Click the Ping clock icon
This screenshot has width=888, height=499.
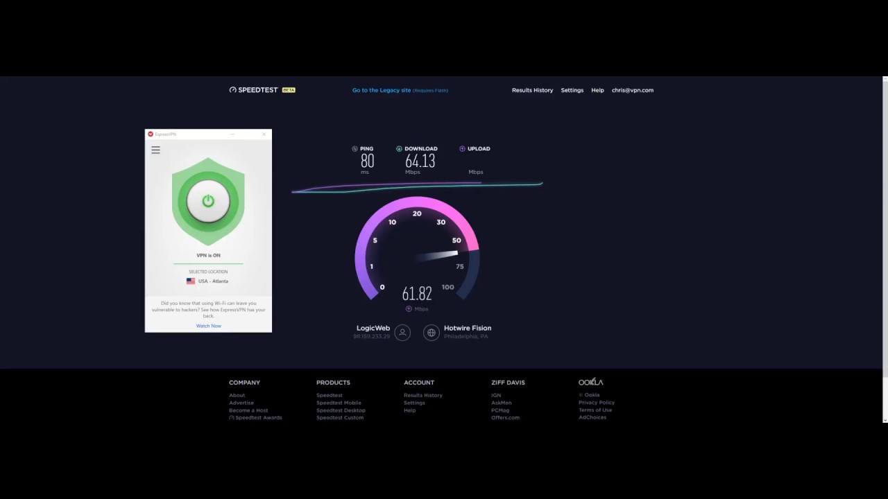tap(355, 149)
